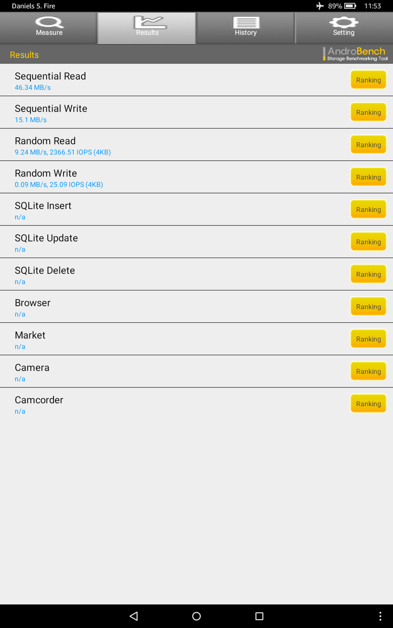Open the Setting tab
The image size is (393, 628).
point(343,27)
